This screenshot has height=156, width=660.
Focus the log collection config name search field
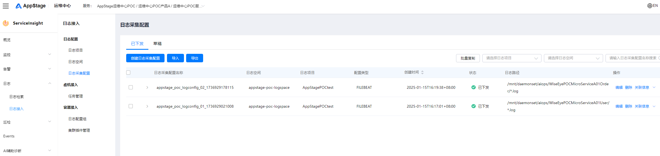pyautogui.click(x=632, y=58)
